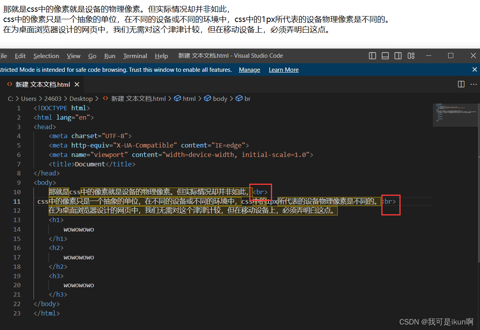Screen dimensions: 480x330
Task: Open editor More Actions ellipsis
Action: [x=474, y=84]
